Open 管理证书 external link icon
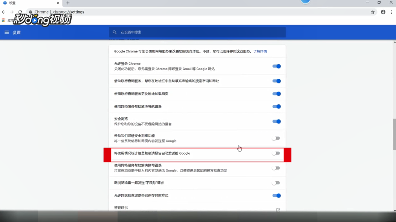Image resolution: width=396 pixels, height=222 pixels. coord(278,210)
